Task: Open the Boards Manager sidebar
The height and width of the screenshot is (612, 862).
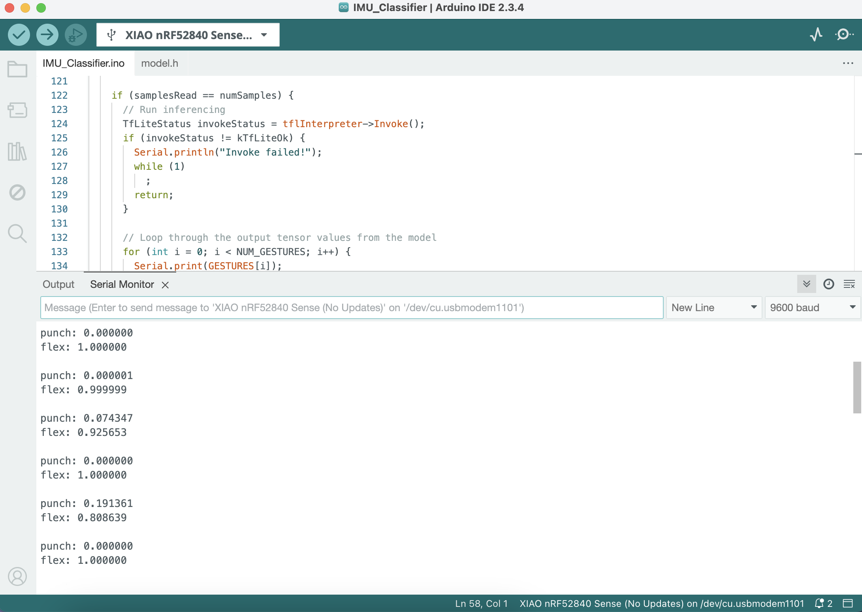Action: 17,111
